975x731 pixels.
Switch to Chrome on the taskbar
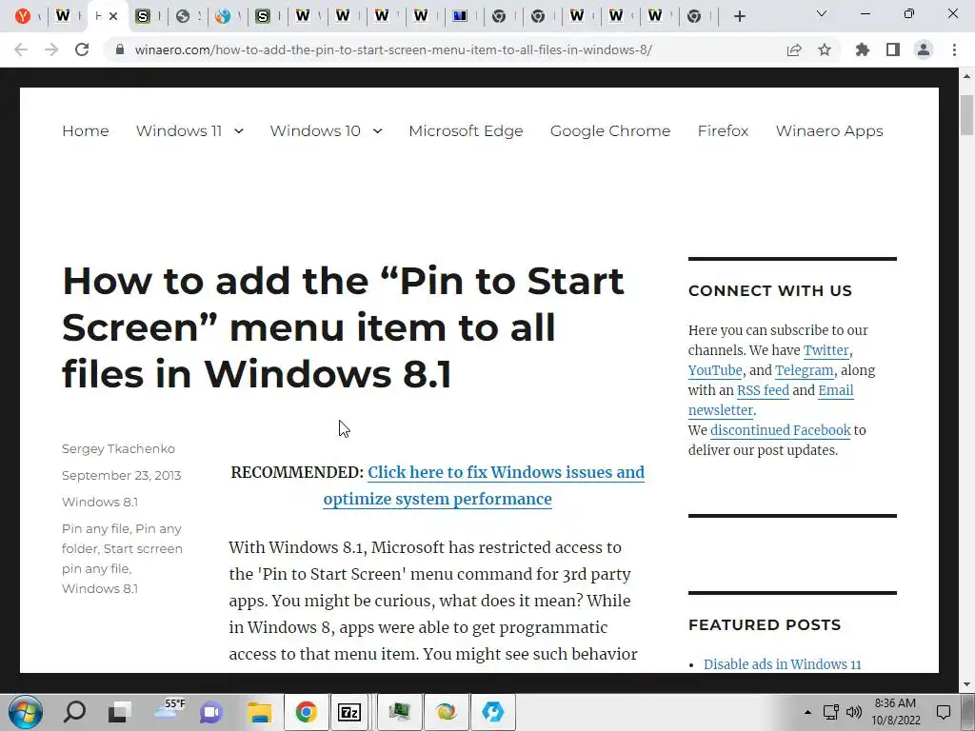pos(306,712)
